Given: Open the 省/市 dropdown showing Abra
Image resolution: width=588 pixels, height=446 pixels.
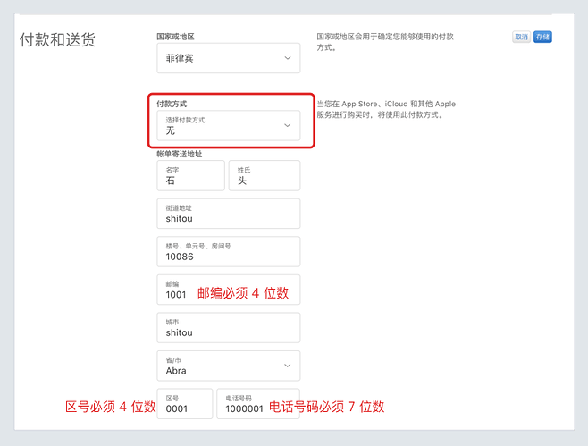Looking at the screenshot, I should (x=229, y=366).
